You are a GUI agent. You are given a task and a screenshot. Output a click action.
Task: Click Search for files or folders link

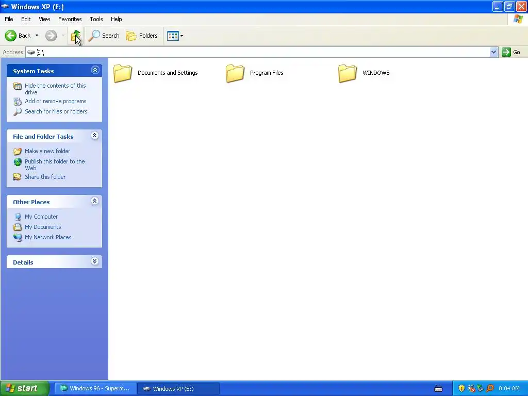coord(56,111)
